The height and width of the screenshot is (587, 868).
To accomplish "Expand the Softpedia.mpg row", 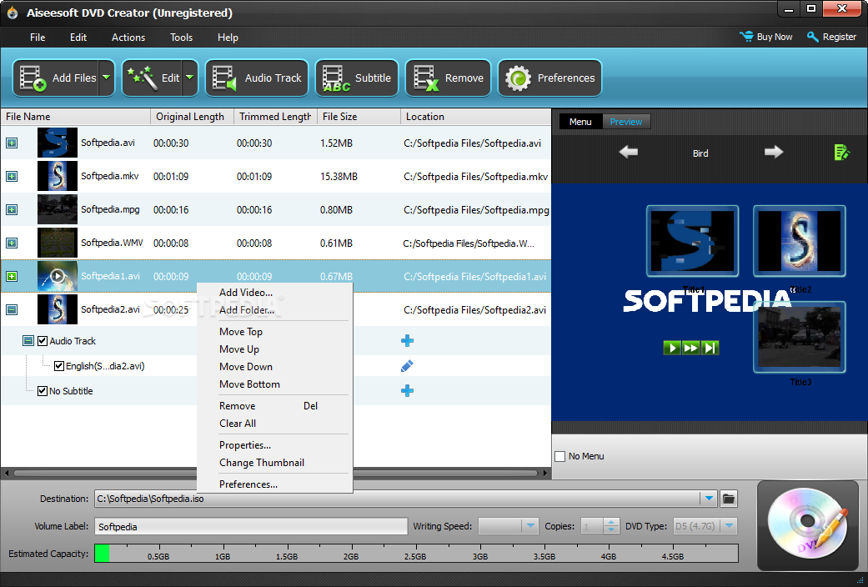I will [12, 209].
